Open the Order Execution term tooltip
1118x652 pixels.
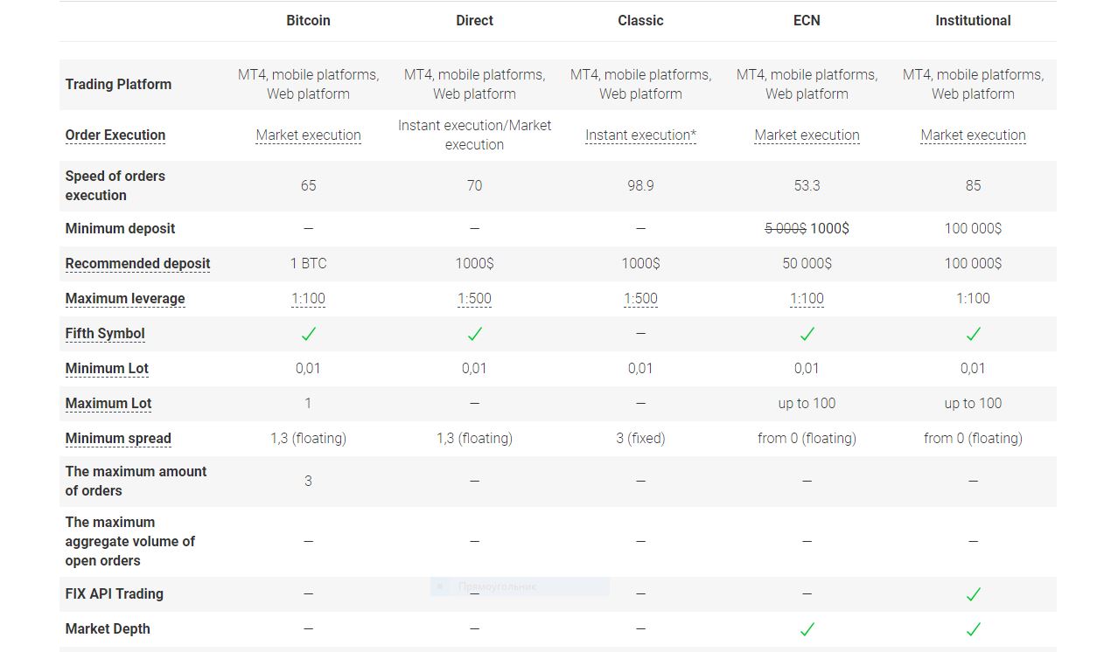click(x=115, y=135)
